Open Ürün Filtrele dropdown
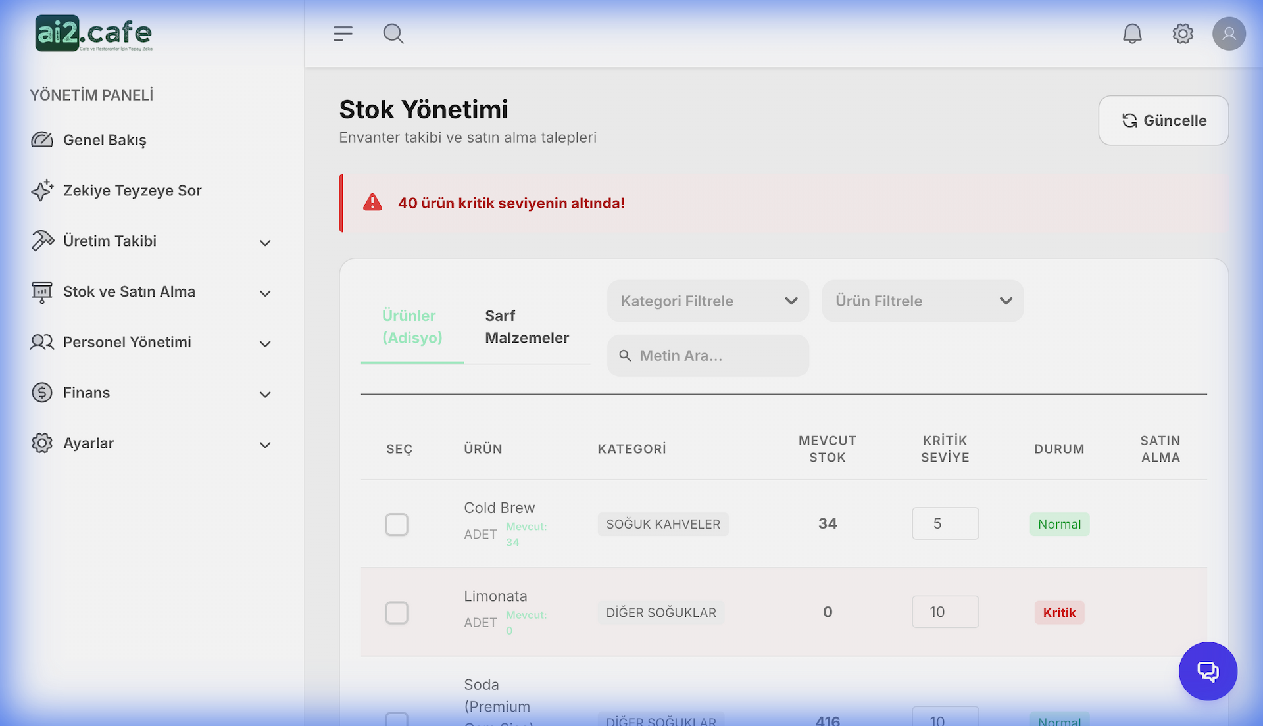Screen dimensions: 1263x726 [922, 301]
